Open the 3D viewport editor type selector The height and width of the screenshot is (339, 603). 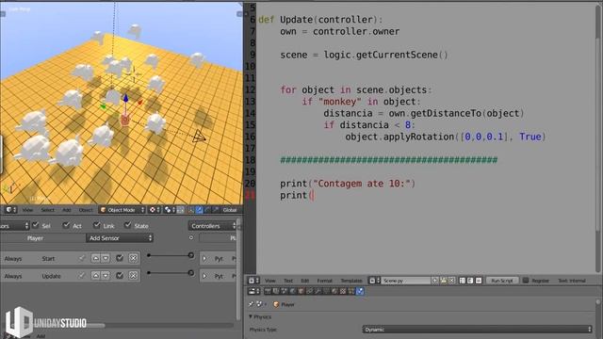pyautogui.click(x=11, y=210)
